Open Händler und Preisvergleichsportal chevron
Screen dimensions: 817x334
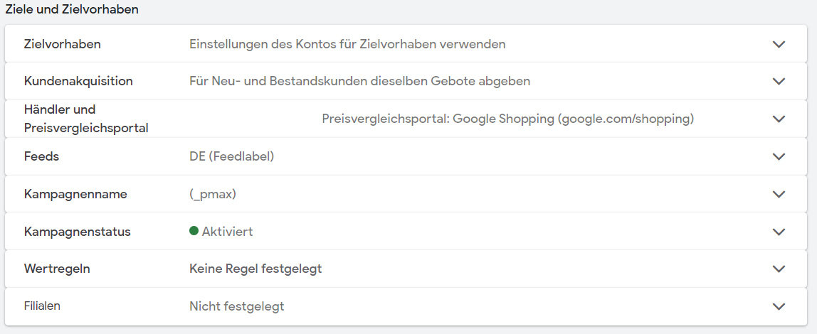[x=779, y=119]
